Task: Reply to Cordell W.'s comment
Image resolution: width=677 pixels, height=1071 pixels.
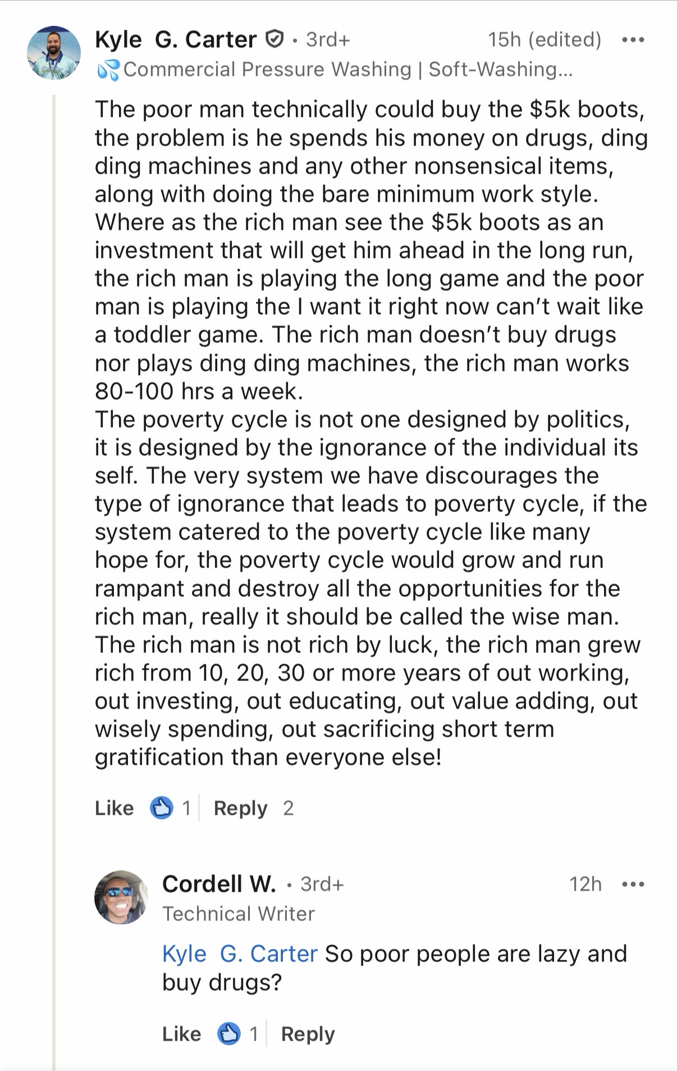Action: point(308,1034)
